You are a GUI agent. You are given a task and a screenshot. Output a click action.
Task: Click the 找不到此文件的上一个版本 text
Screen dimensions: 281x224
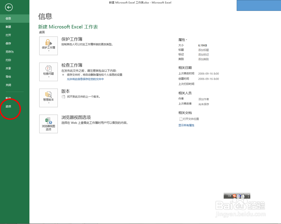coord(83,97)
